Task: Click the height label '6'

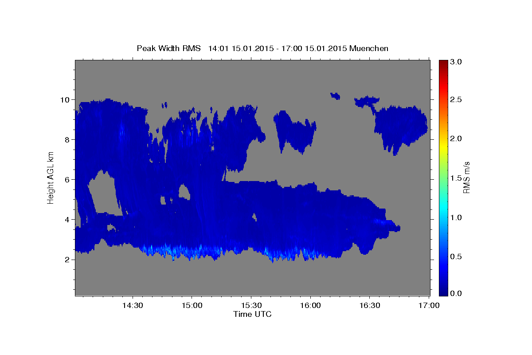Action: click(x=68, y=179)
